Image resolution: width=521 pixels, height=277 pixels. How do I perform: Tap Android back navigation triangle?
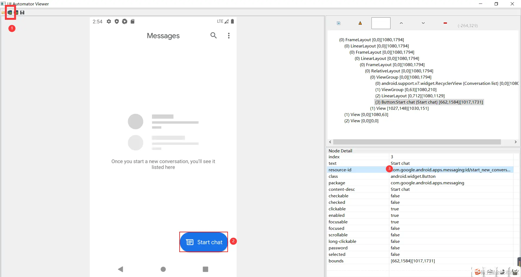[121, 269]
